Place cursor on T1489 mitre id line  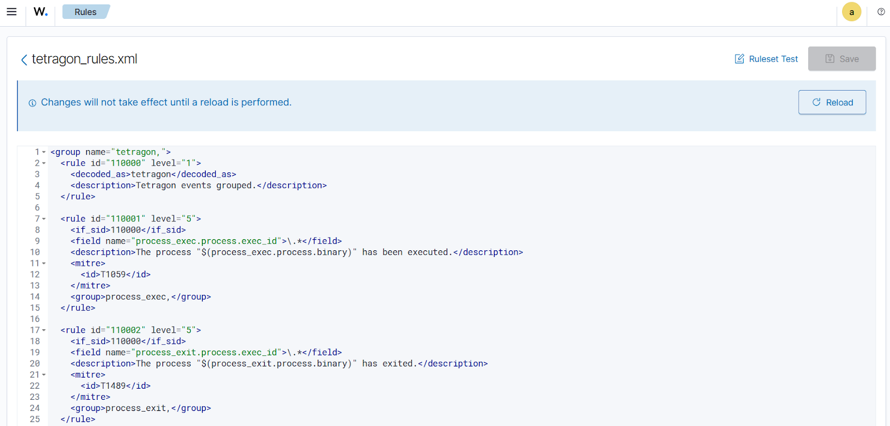click(x=116, y=386)
